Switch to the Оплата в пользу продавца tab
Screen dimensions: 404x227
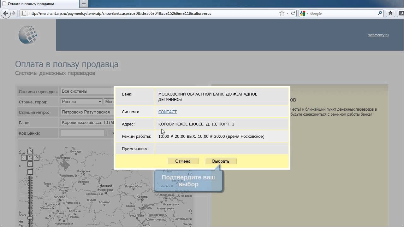click(39, 4)
